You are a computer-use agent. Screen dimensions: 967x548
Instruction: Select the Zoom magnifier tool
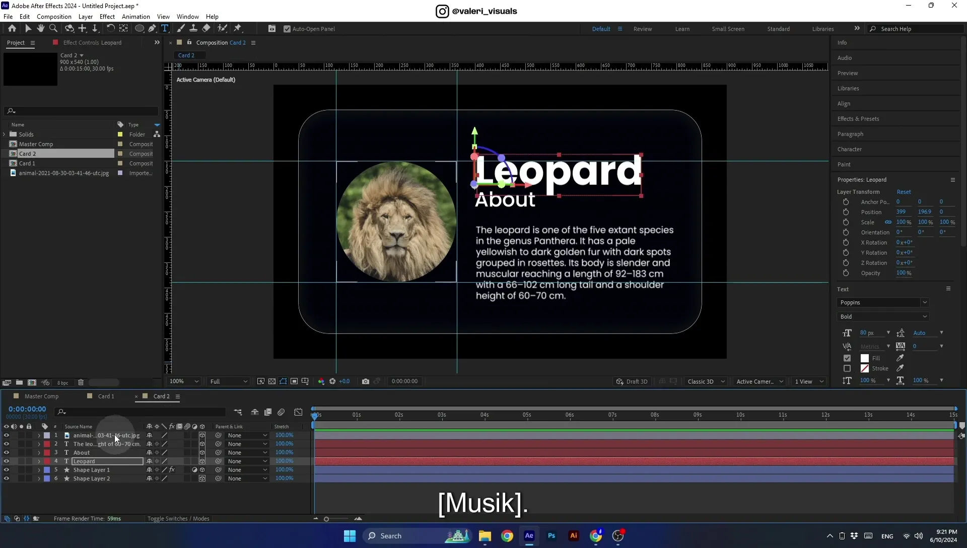tap(53, 29)
